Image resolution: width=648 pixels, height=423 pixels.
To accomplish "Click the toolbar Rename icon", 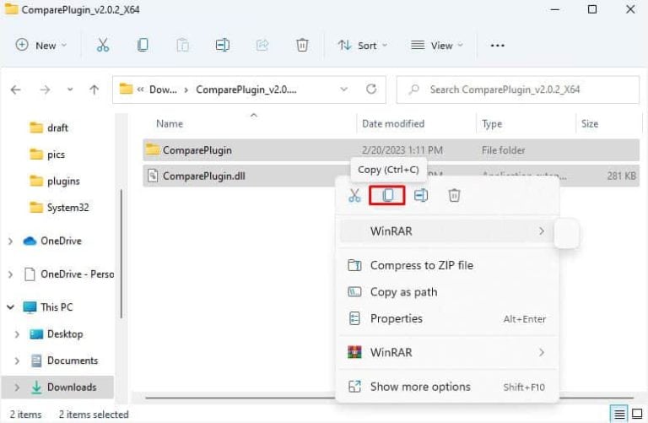I will click(x=223, y=46).
